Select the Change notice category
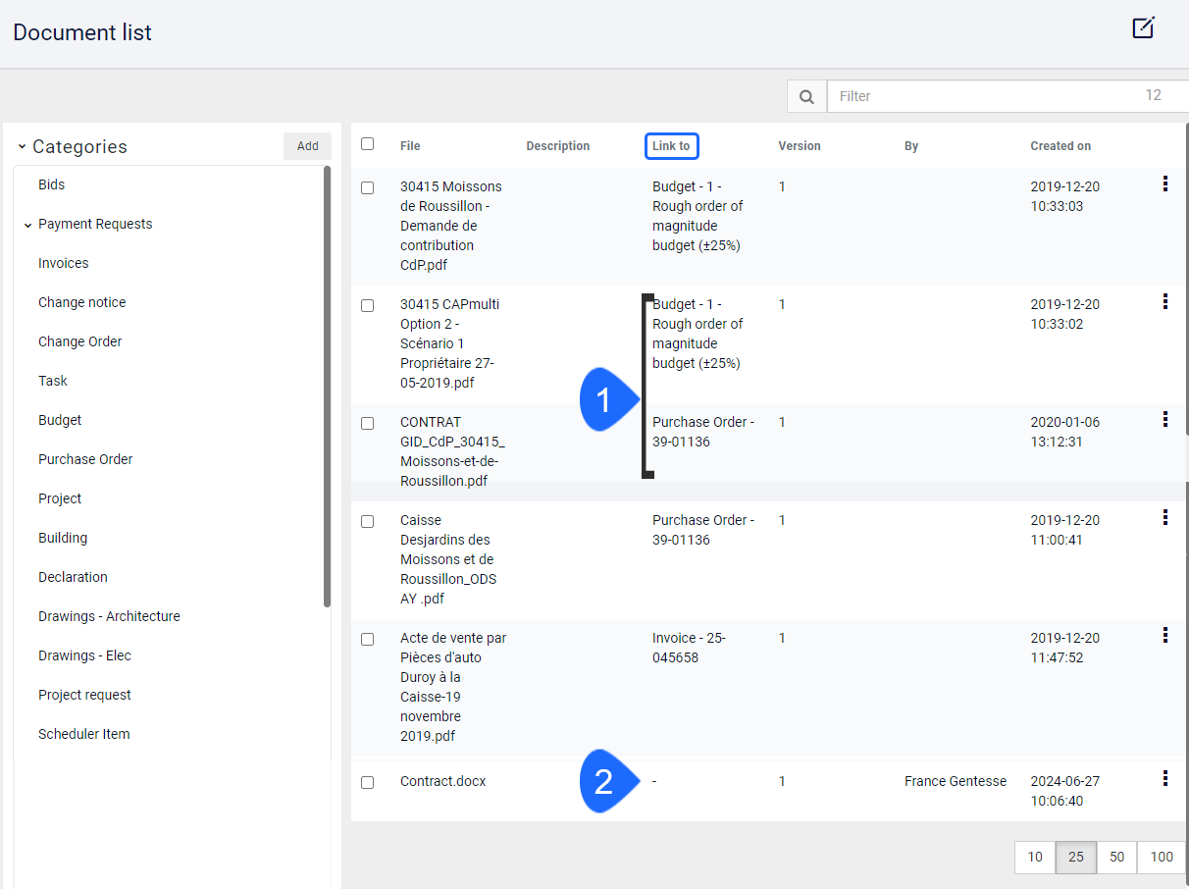This screenshot has width=1189, height=889. 81,302
